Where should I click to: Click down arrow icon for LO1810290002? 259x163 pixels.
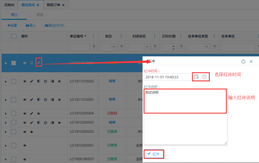pos(32,132)
